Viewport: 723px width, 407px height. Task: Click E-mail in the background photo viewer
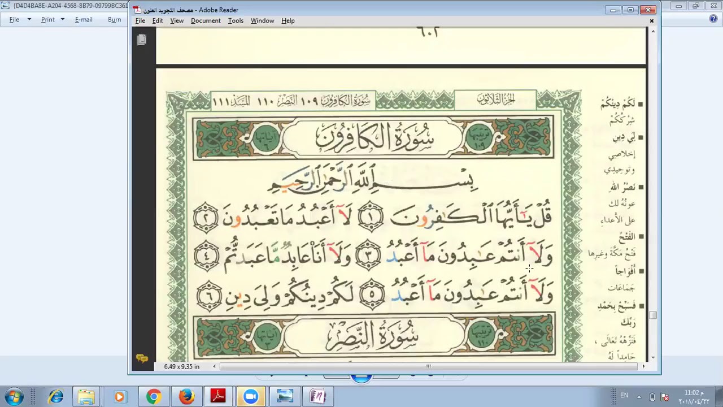point(84,19)
